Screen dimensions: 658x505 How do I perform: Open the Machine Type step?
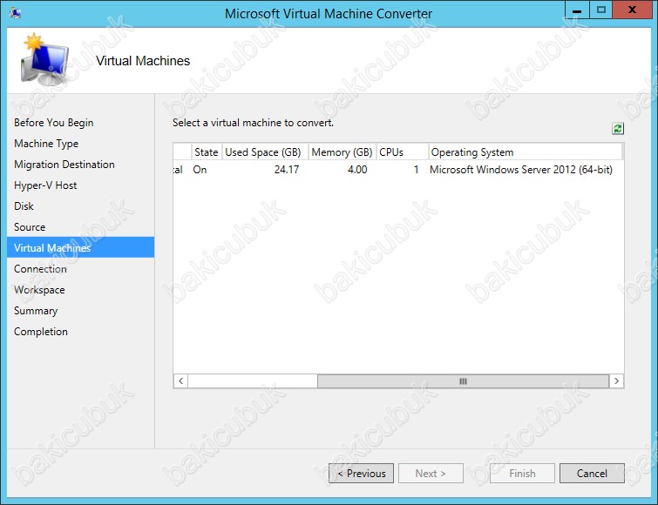46,144
